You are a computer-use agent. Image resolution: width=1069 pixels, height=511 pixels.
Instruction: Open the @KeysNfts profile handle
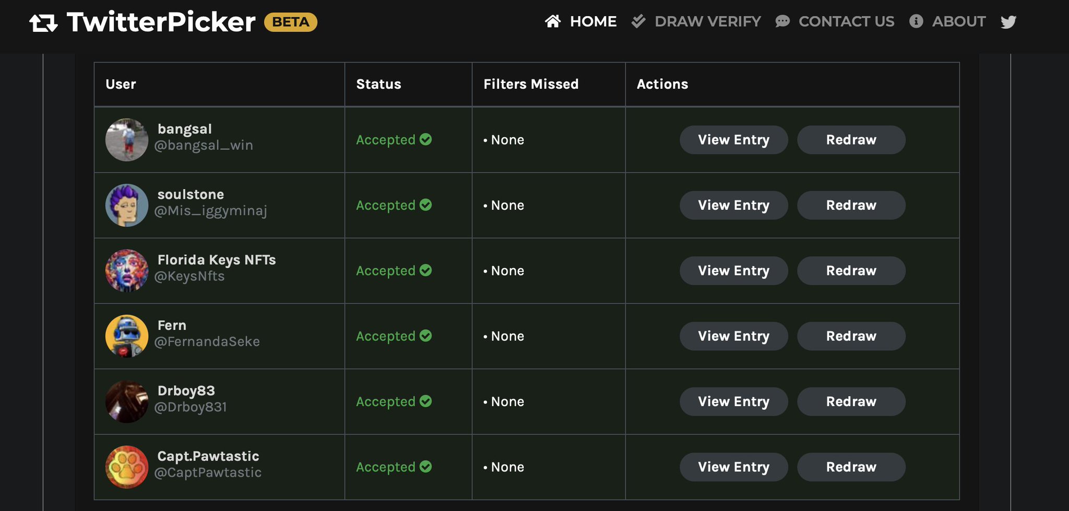189,276
